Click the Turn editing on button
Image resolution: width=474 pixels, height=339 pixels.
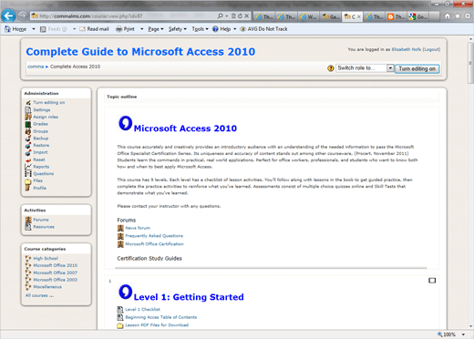click(417, 68)
